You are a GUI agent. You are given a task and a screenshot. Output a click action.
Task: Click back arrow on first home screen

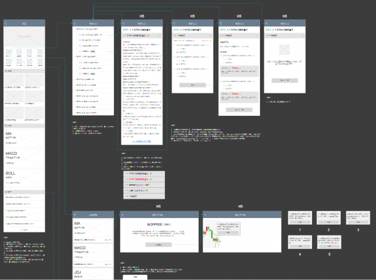coord(7,23)
